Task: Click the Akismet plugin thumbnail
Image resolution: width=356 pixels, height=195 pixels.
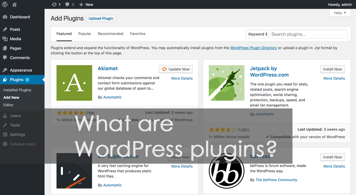Action: 74,83
